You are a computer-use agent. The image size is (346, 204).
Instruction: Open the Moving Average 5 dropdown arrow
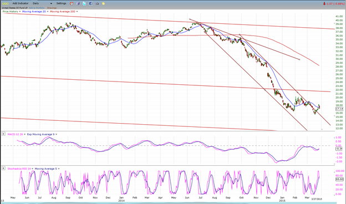pos(59,169)
